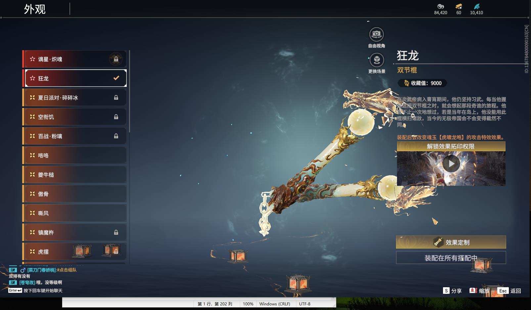531x310 pixels.
Task: Click the 收藏值: 9000 text
Action: coord(426,83)
